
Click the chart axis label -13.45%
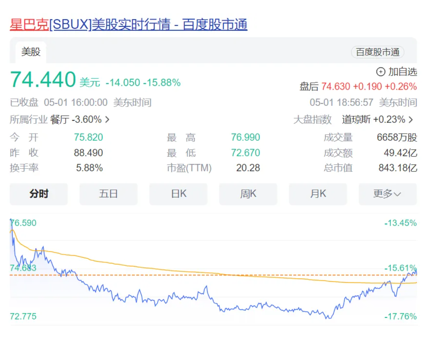click(401, 223)
